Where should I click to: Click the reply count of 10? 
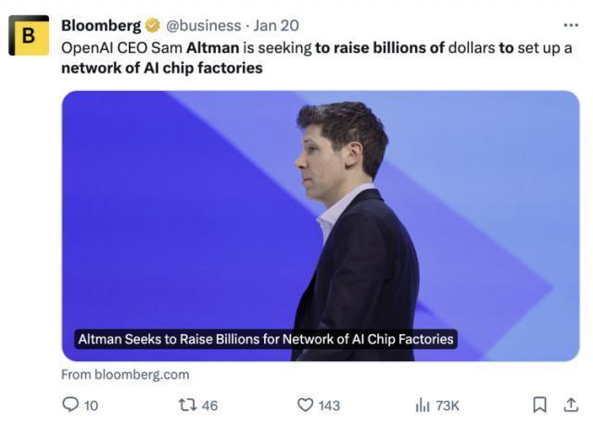coord(91,406)
